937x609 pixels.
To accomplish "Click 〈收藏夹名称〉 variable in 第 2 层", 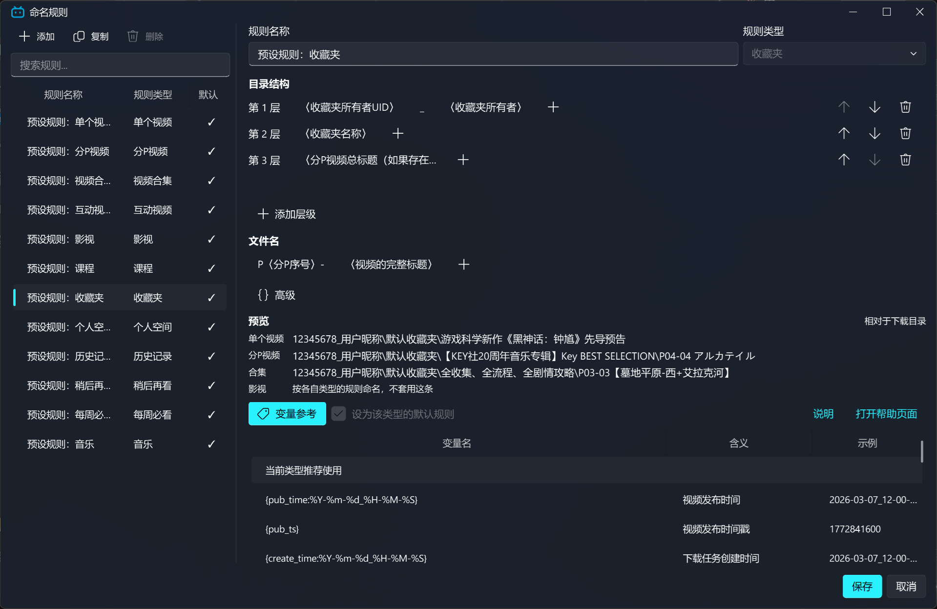I will [x=336, y=134].
